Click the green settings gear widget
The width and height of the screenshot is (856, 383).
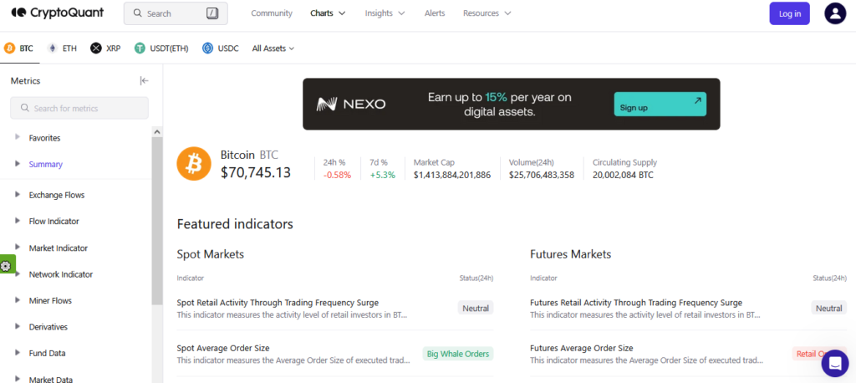[x=6, y=265]
